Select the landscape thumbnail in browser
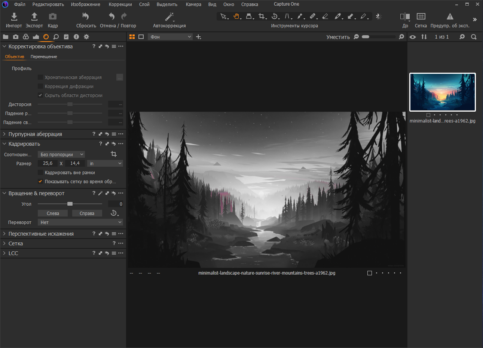Image resolution: width=483 pixels, height=348 pixels. 443,92
